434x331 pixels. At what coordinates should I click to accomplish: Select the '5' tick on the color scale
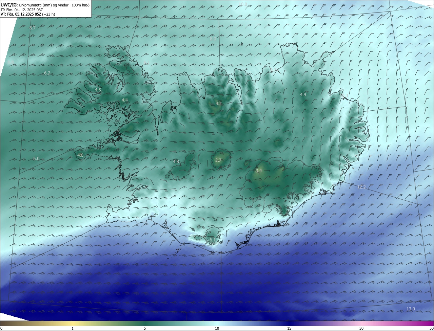coord(145,328)
